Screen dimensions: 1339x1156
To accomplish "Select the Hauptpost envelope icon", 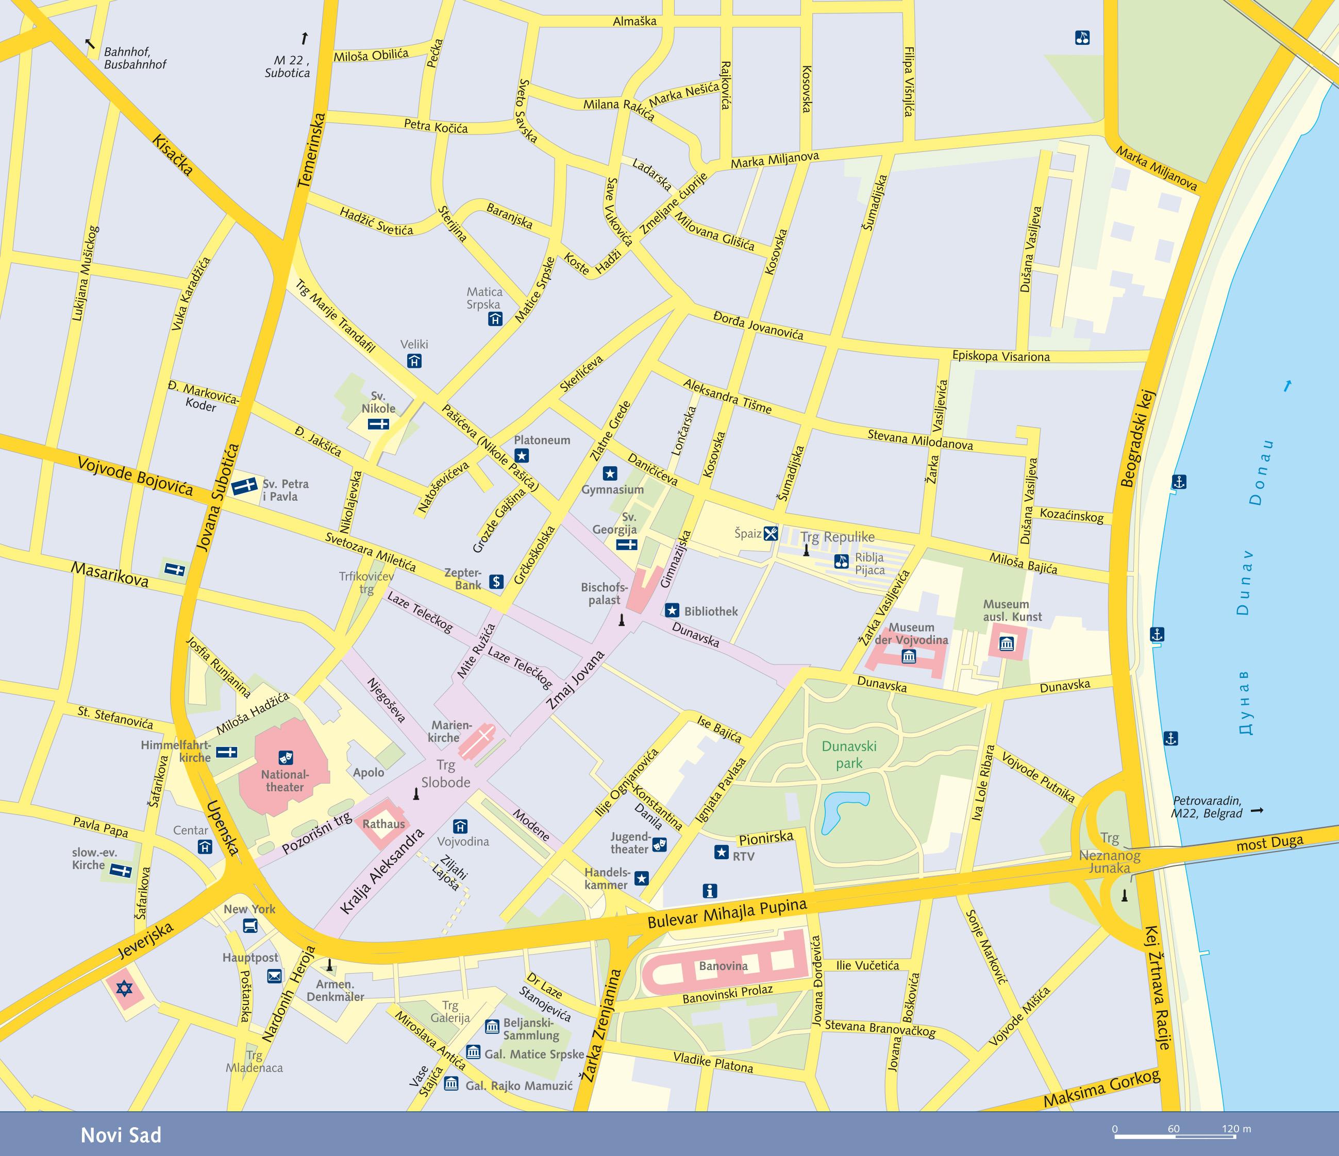I will coord(275,976).
